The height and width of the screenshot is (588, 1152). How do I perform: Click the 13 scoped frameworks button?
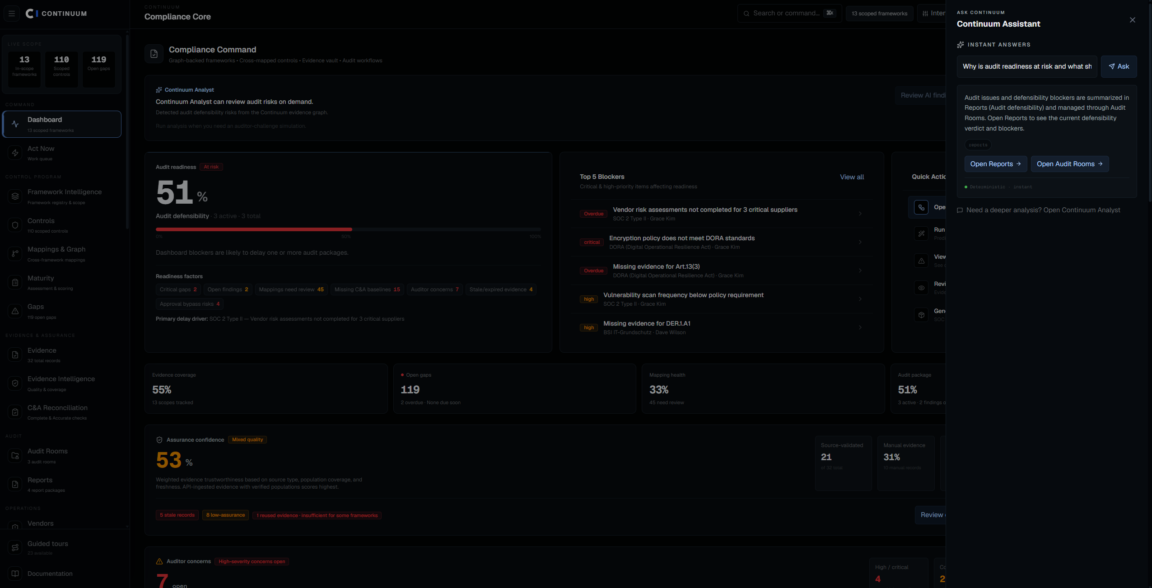click(x=879, y=14)
